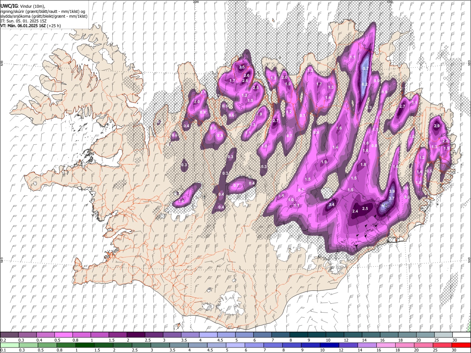Click the UWC/IG Vindur (10m) title line

point(23,6)
